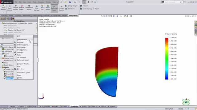This screenshot has width=197, height=110.
Task: Open Design Insight tool
Action: pos(71,6)
